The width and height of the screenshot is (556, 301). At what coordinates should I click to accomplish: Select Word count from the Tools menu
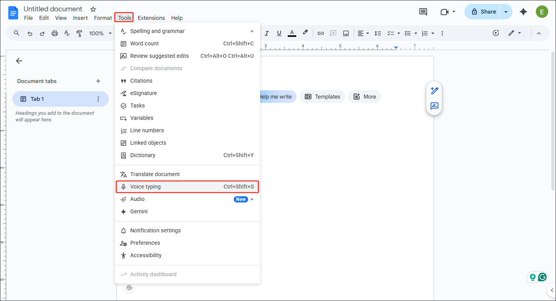pyautogui.click(x=144, y=43)
